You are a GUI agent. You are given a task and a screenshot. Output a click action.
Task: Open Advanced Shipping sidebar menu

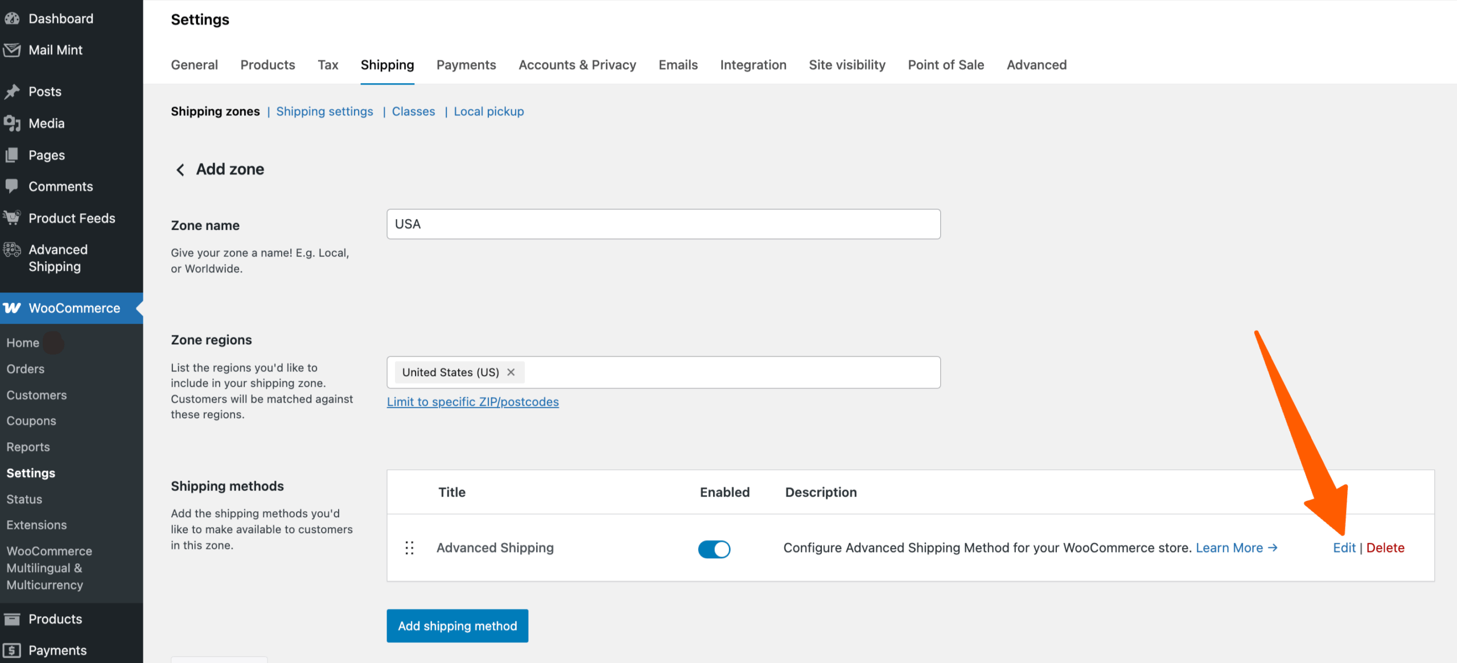(58, 258)
